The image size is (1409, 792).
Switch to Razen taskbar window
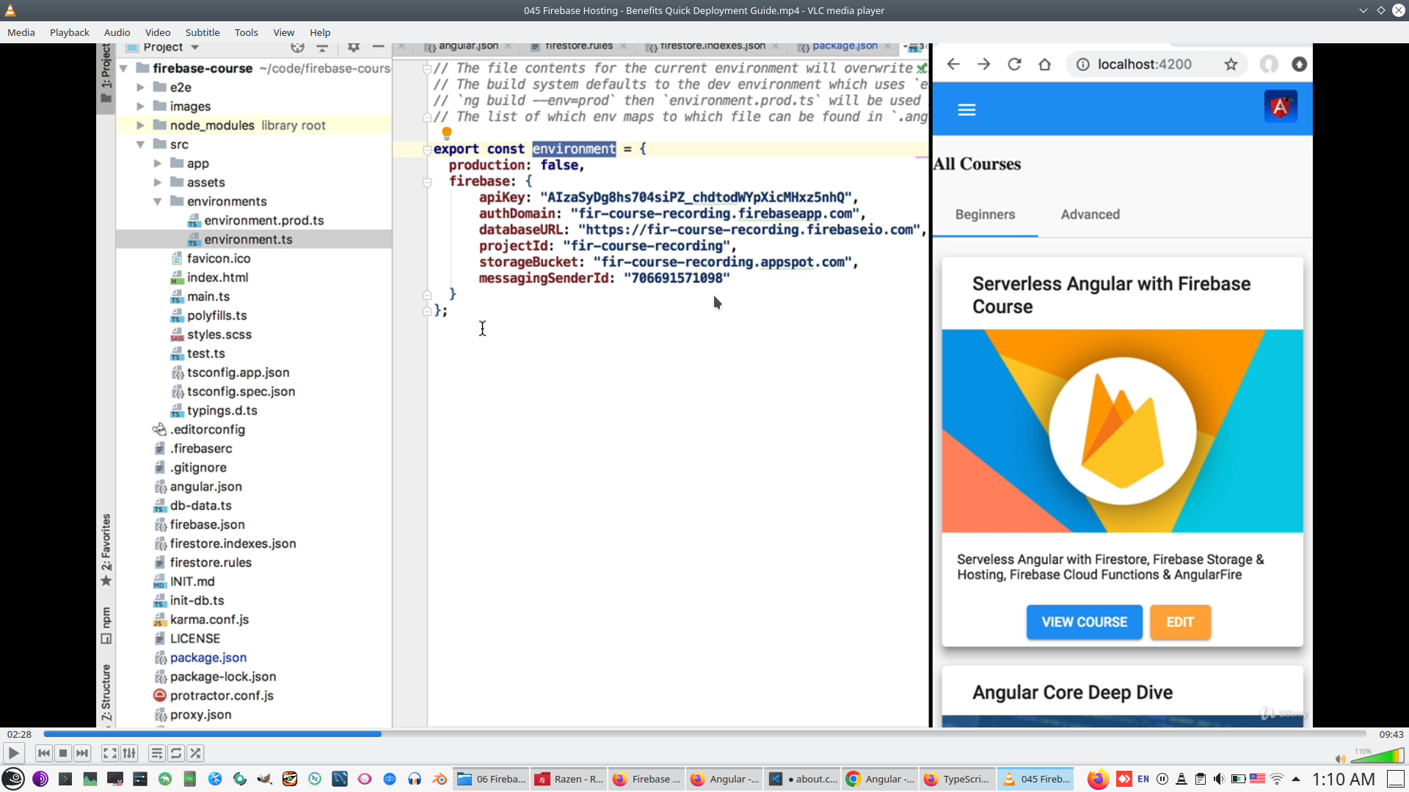(569, 779)
